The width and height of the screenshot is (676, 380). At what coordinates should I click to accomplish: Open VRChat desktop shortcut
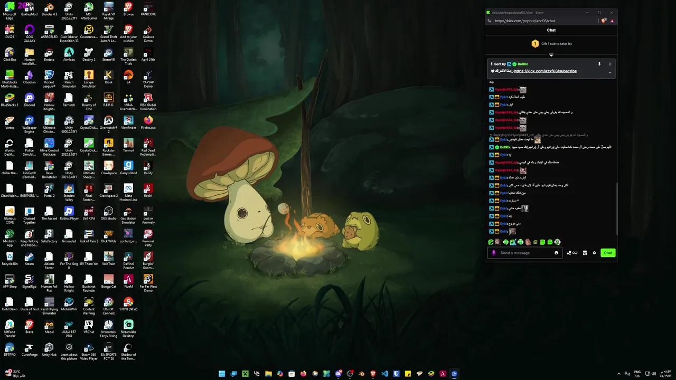89,326
